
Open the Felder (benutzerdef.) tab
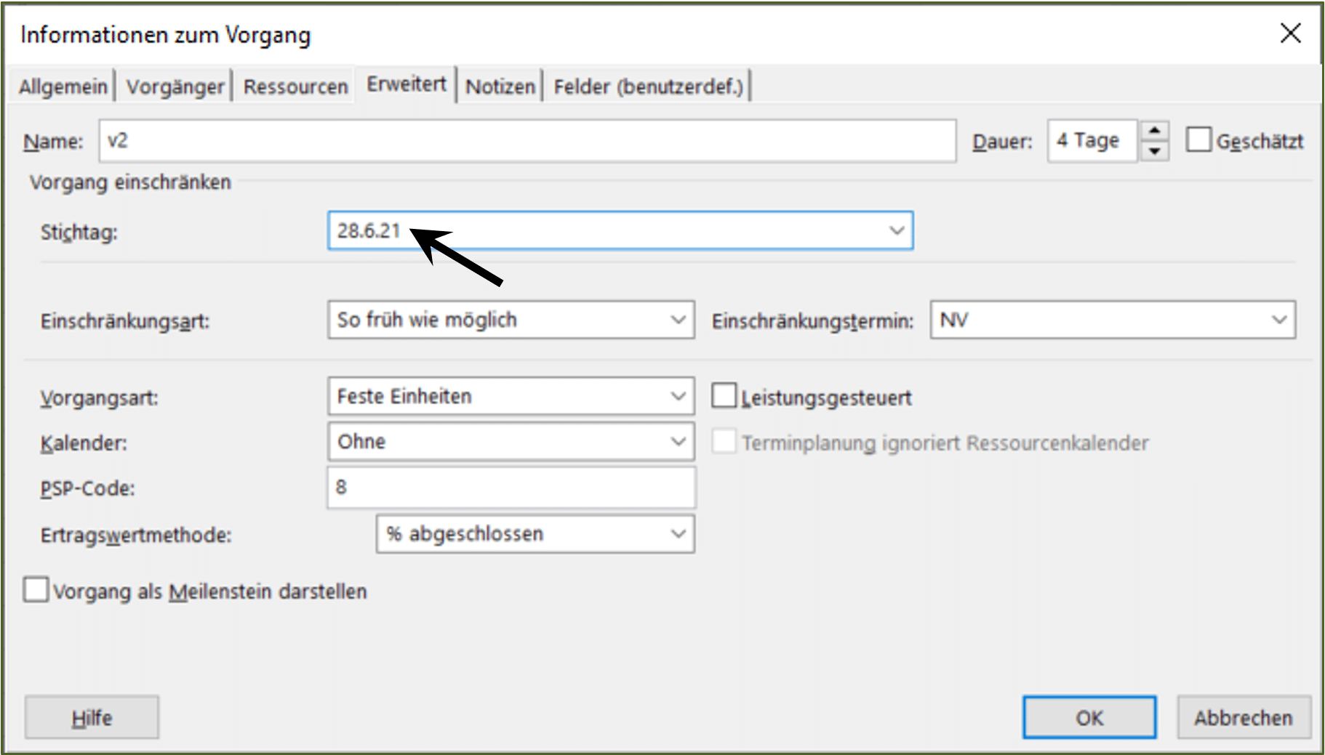pyautogui.click(x=648, y=86)
